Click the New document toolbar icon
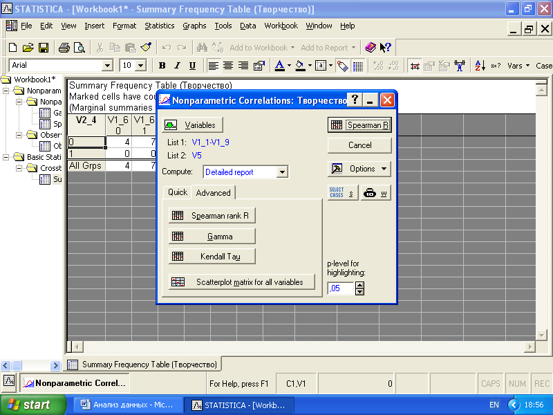The height and width of the screenshot is (415, 553). [x=12, y=48]
